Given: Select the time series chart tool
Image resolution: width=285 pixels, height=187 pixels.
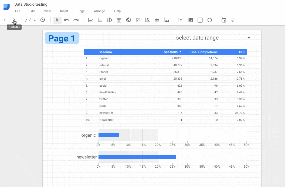Looking at the screenshot, I should point(90,20).
